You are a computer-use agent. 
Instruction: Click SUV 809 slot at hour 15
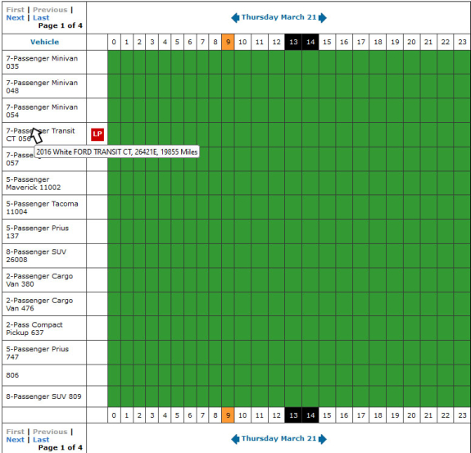[x=327, y=396]
